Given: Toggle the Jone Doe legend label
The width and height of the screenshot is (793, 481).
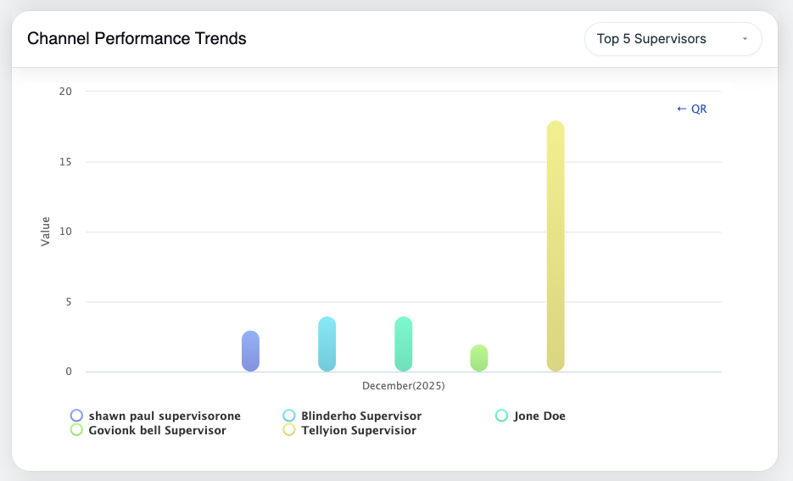Looking at the screenshot, I should pos(539,416).
